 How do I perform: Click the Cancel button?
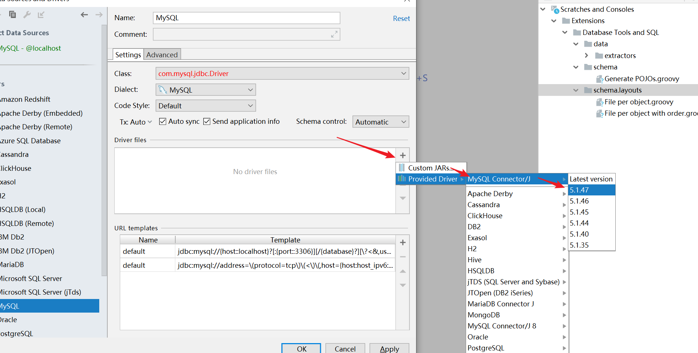click(345, 349)
